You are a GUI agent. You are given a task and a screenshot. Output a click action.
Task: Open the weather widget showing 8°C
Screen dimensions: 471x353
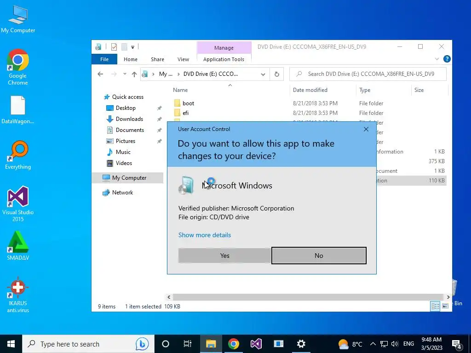click(350, 344)
